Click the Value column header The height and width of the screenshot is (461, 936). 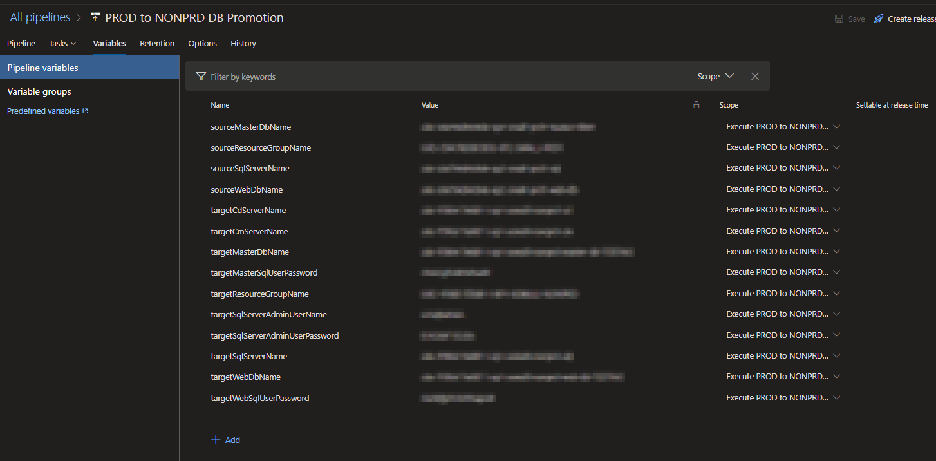(x=430, y=104)
